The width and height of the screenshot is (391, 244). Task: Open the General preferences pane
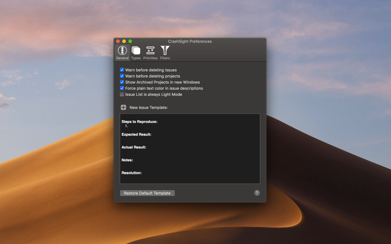[x=122, y=53]
